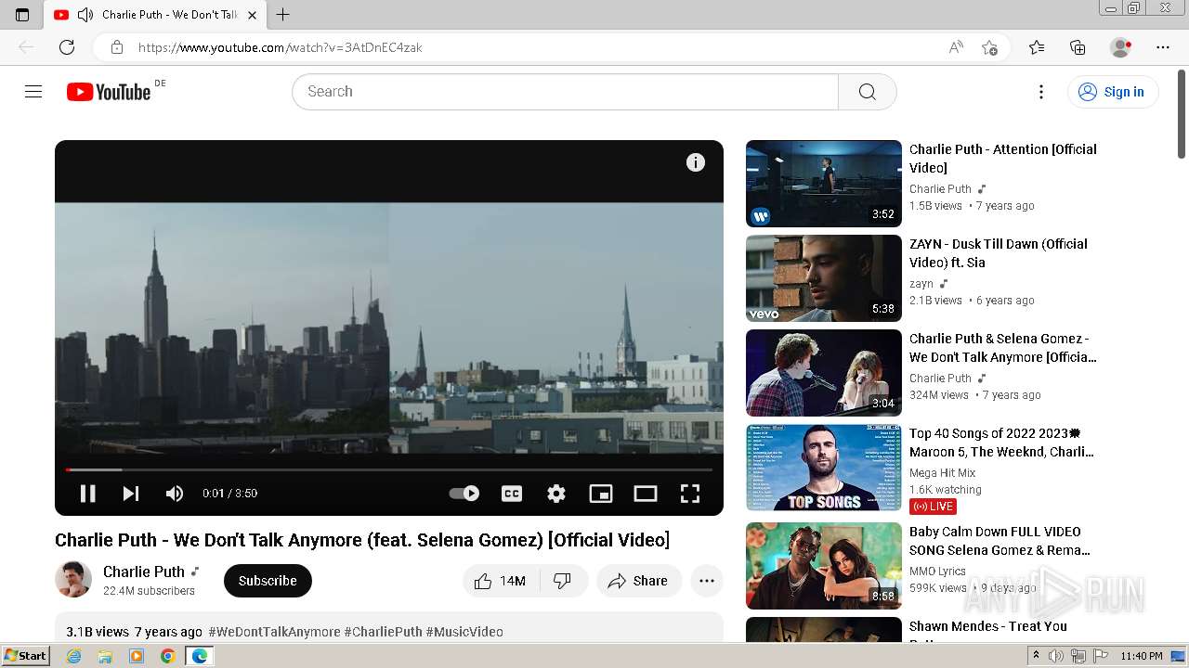Open Baby Calm Down video title

tap(1000, 541)
